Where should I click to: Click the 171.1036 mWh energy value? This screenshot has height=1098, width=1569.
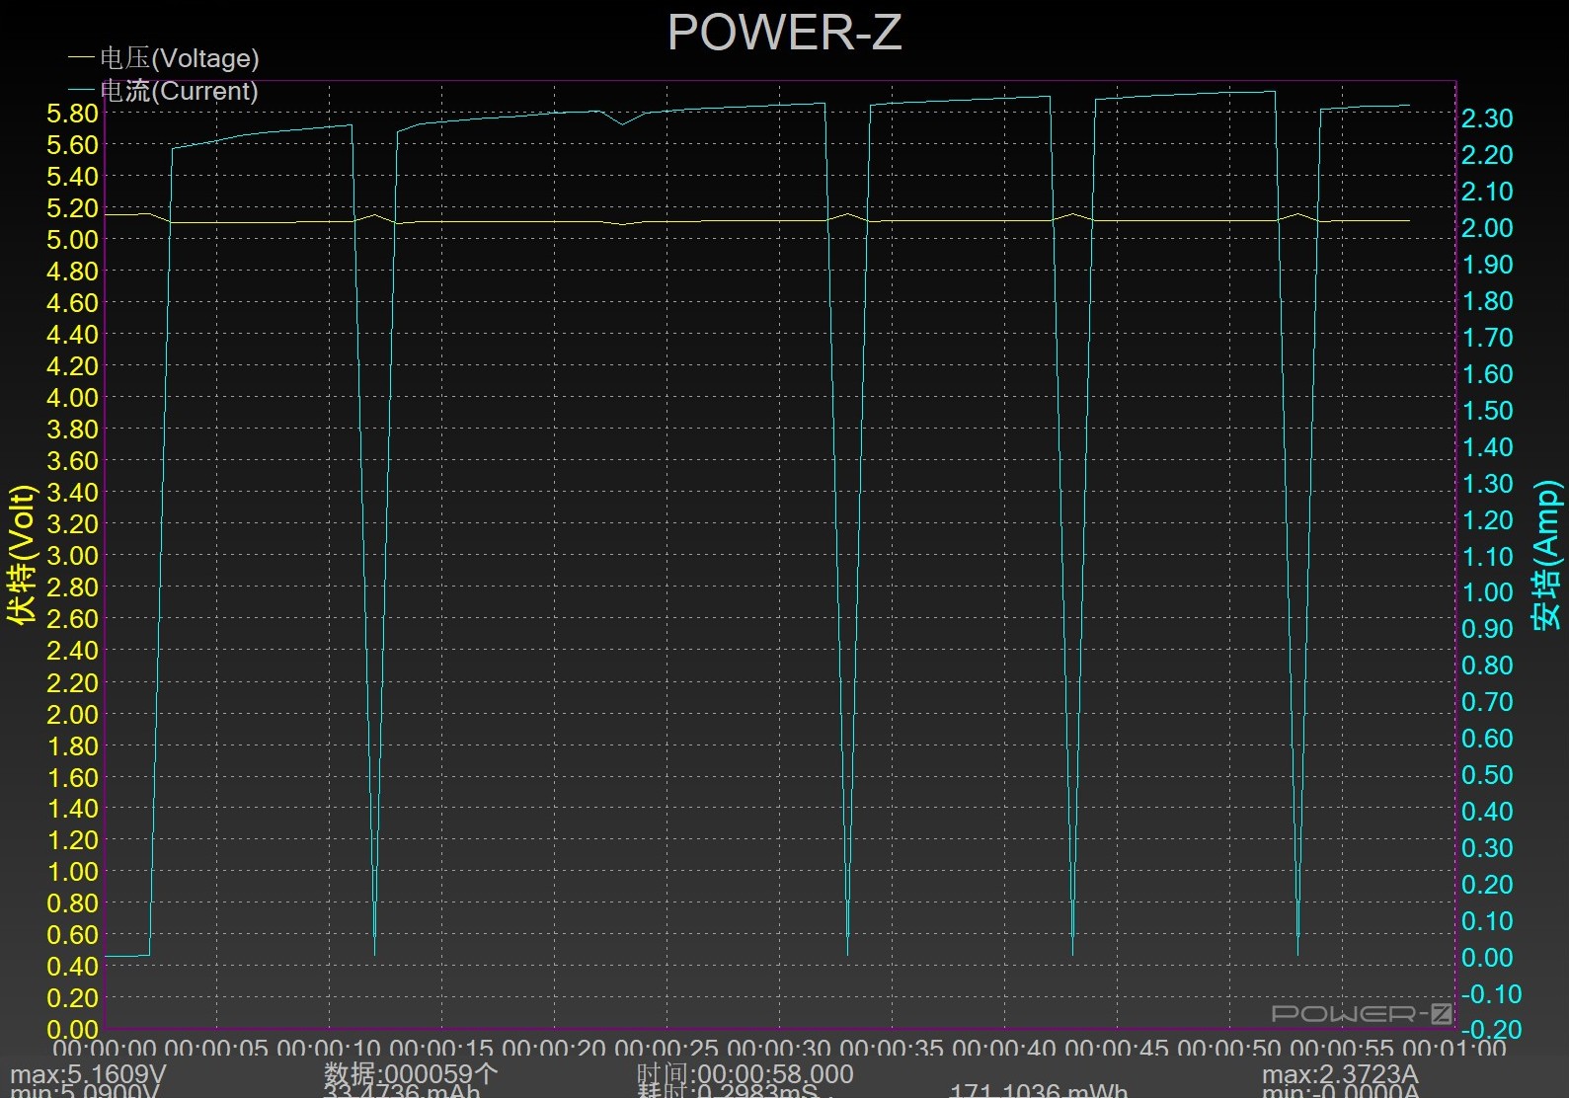pyautogui.click(x=1039, y=1090)
